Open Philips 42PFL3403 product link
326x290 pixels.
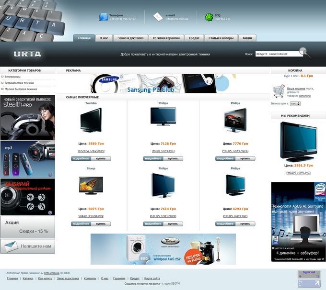[x=163, y=151]
